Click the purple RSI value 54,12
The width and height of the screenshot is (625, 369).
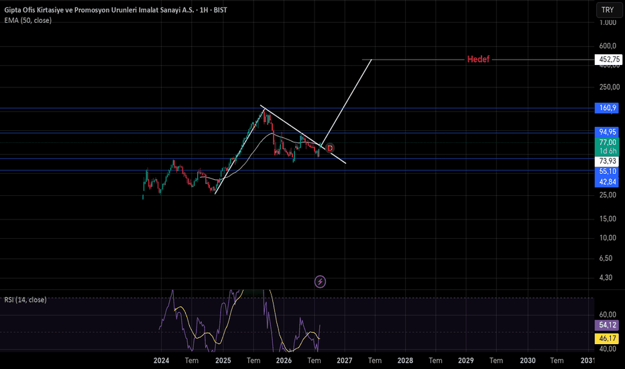(607, 325)
